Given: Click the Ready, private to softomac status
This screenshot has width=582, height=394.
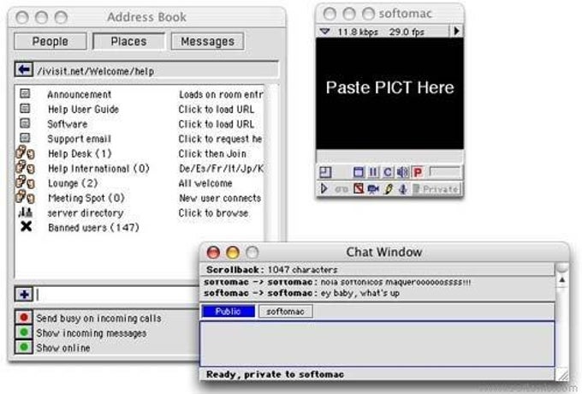Looking at the screenshot, I should pos(275,374).
